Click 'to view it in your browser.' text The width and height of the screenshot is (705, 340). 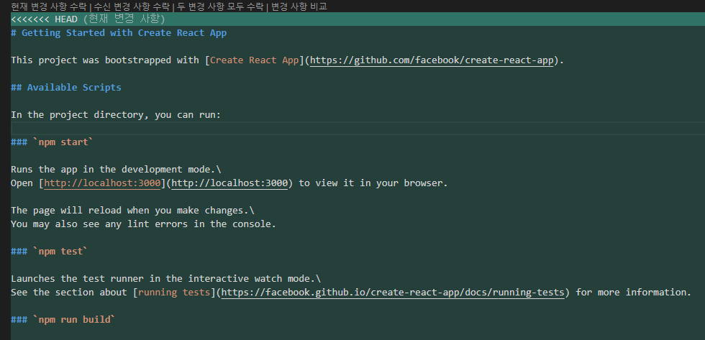click(x=373, y=183)
